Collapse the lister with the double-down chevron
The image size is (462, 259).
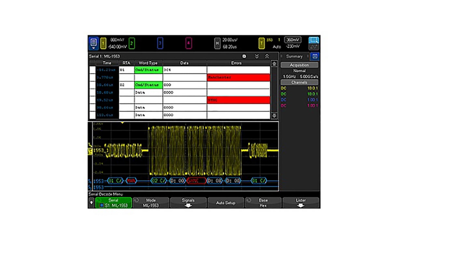(x=257, y=56)
